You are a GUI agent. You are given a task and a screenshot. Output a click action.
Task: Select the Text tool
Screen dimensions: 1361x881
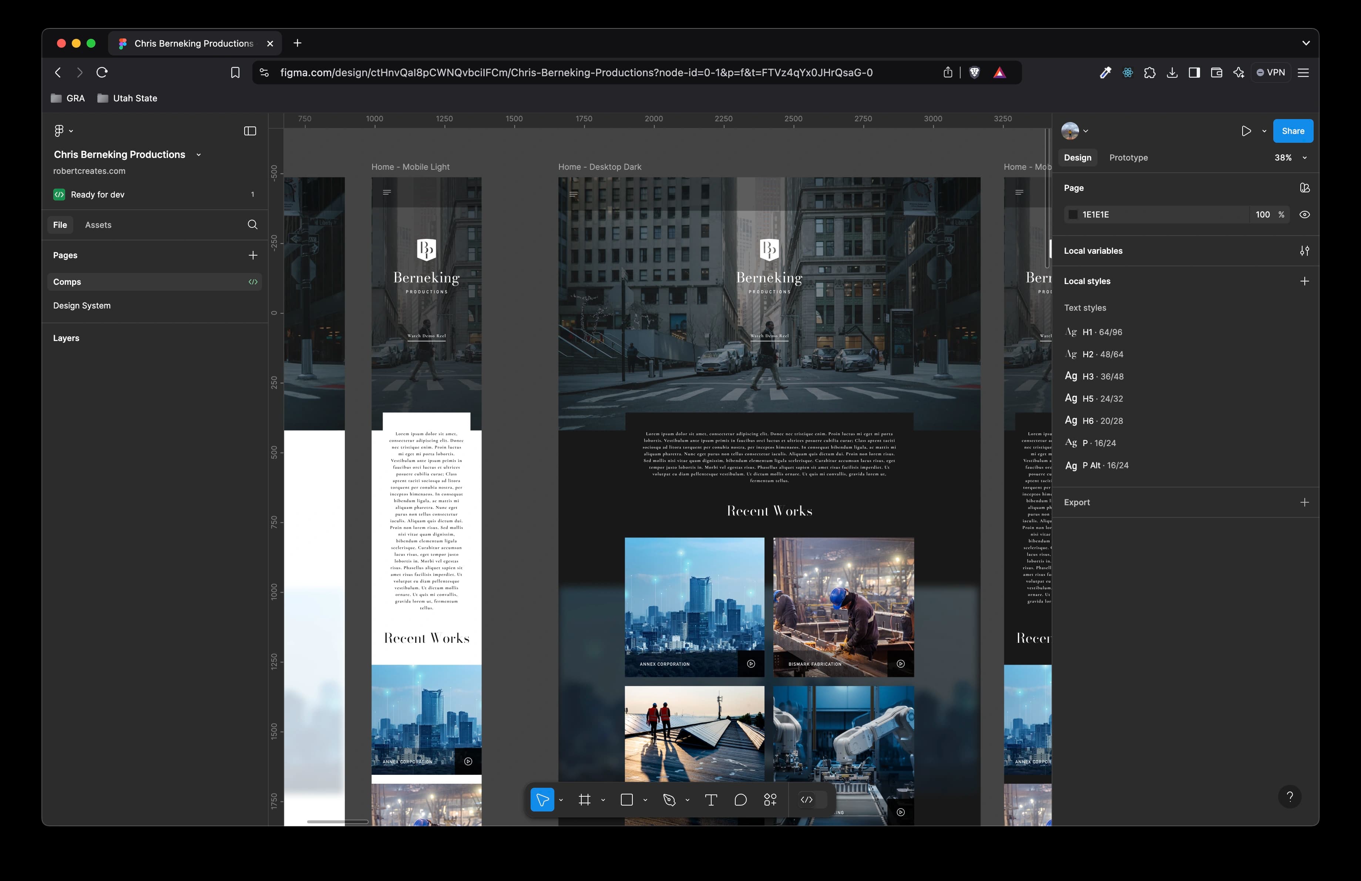click(711, 800)
